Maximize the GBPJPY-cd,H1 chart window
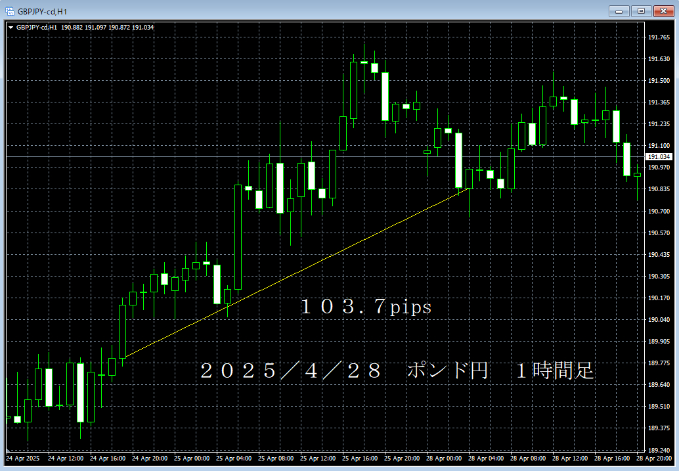Viewport: 679px width, 471px height. tap(641, 11)
